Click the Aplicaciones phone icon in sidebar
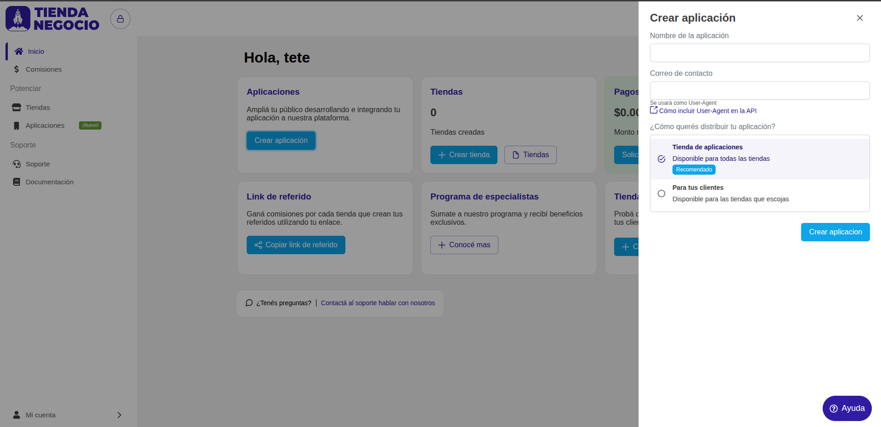The image size is (881, 427). 17,125
